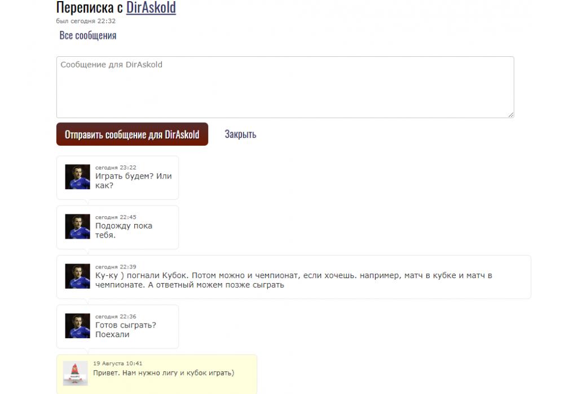The image size is (564, 394).
Task: Open the "Все сообщения" link
Action: pyautogui.click(x=88, y=35)
